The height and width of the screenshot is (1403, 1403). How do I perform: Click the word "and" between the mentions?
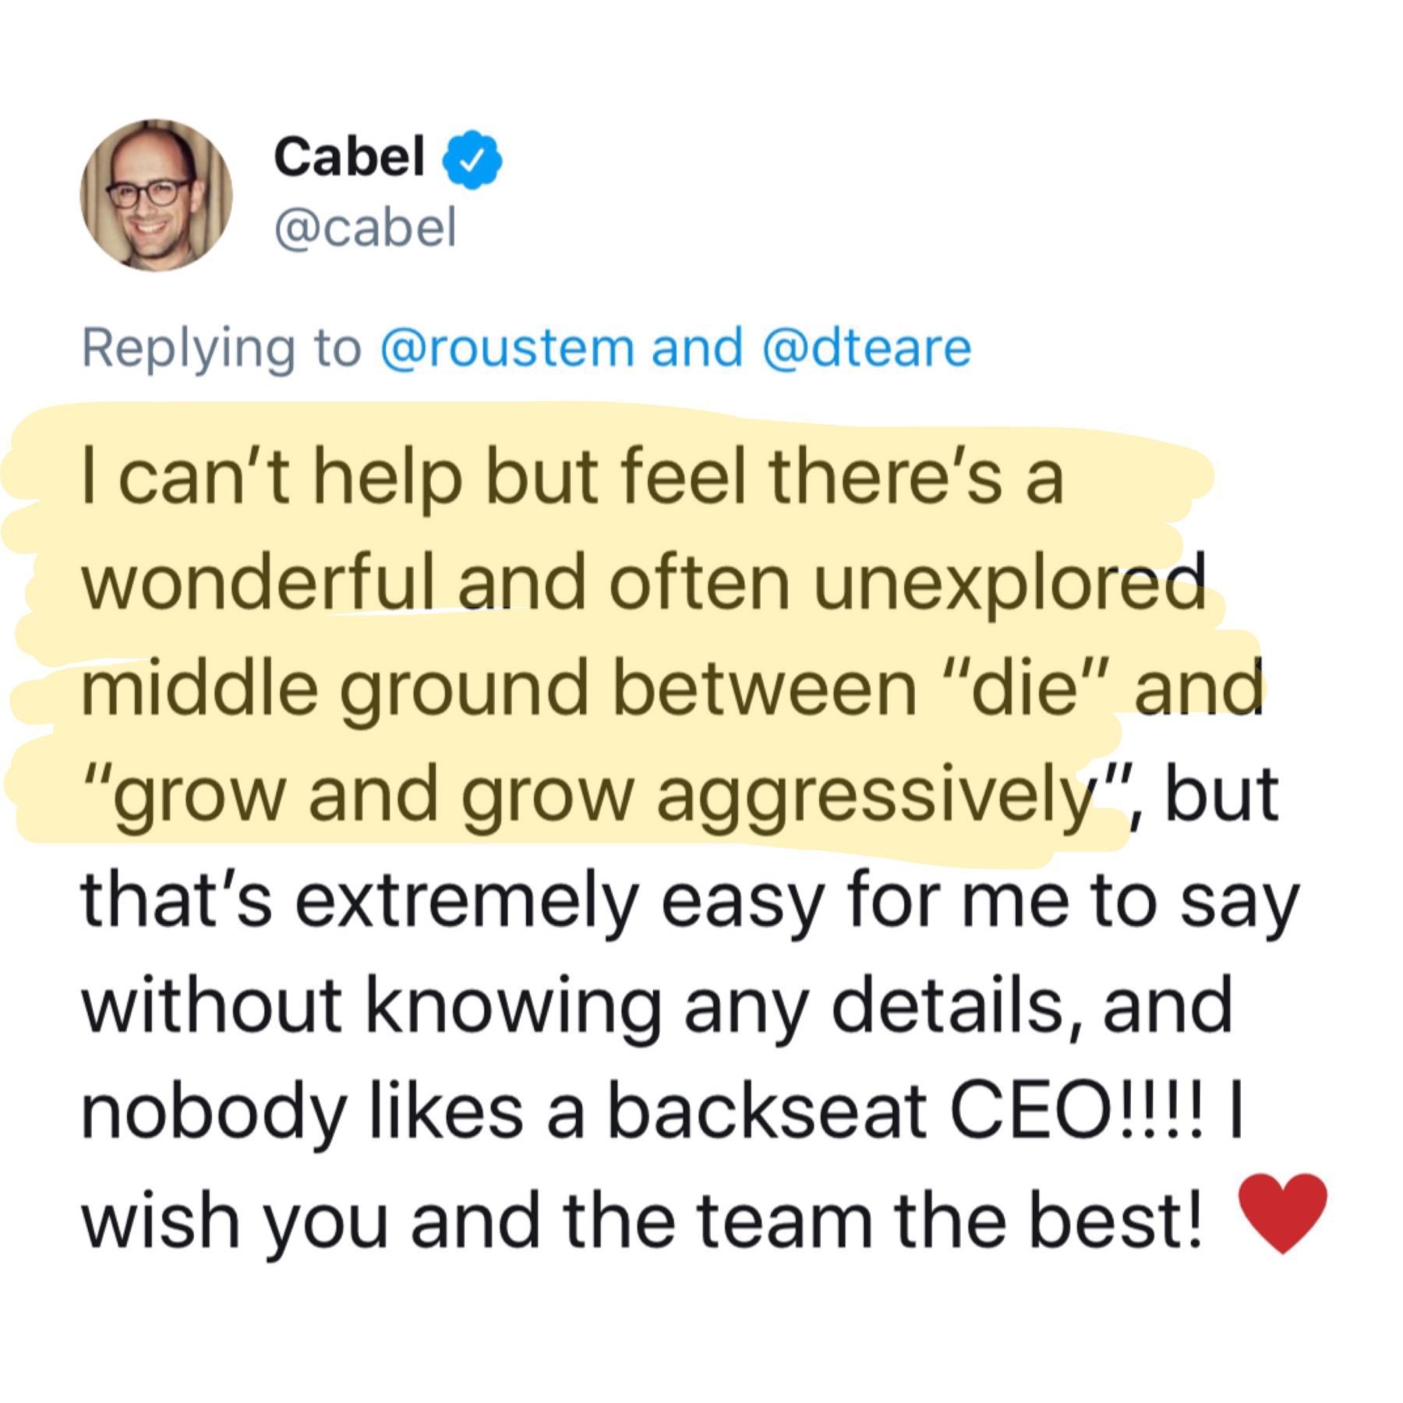(696, 347)
